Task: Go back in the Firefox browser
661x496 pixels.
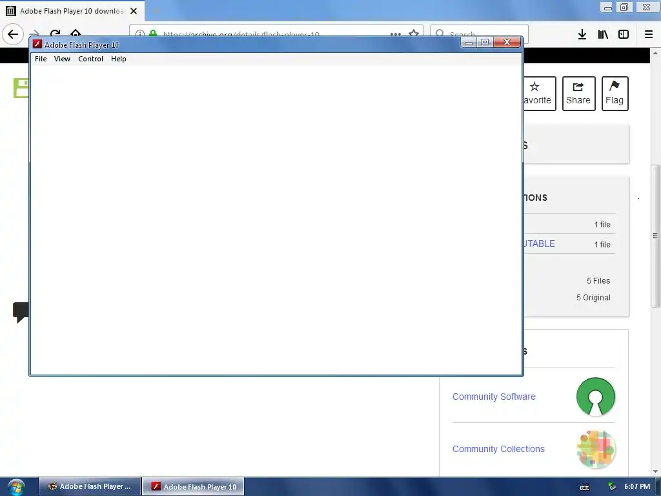Action: pos(13,34)
